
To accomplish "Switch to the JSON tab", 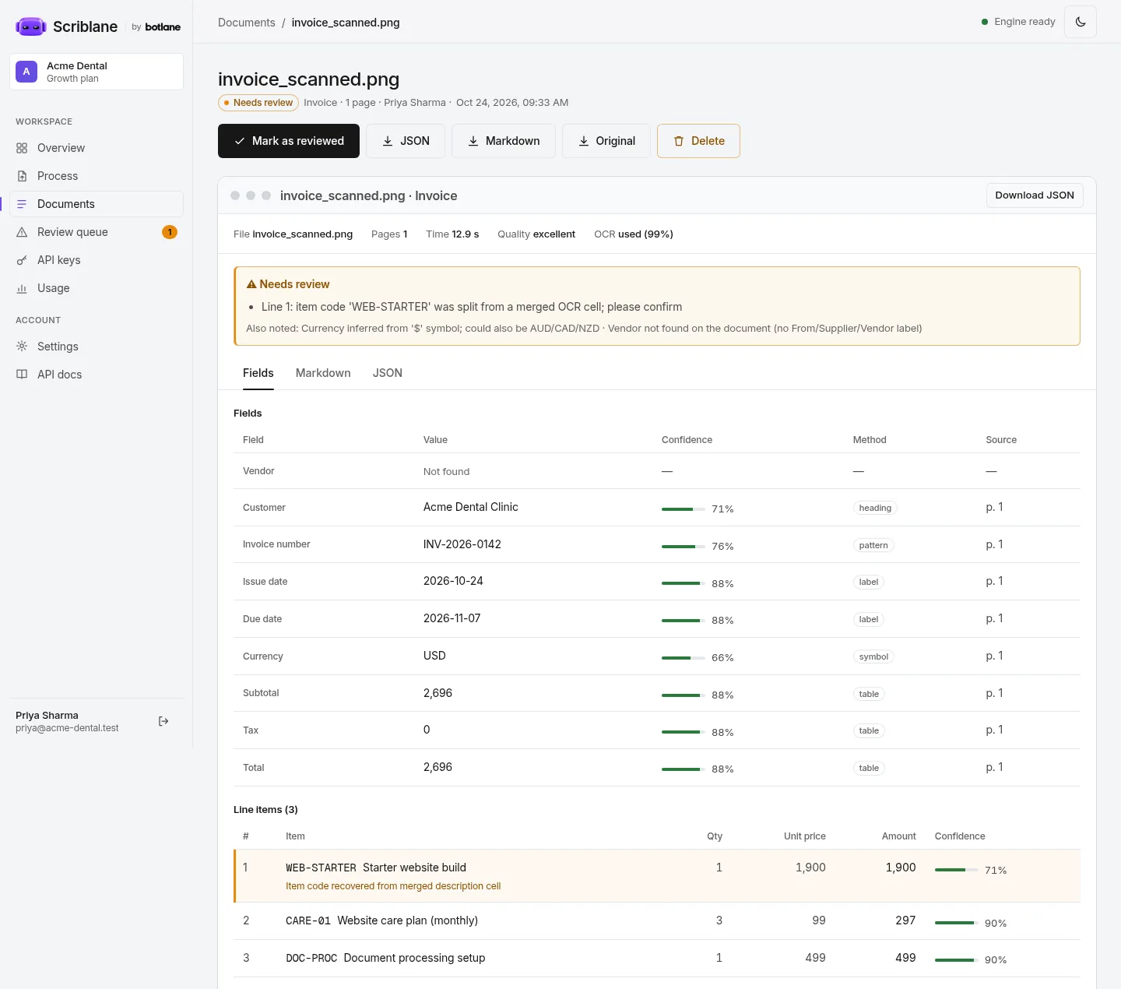I will pos(388,373).
